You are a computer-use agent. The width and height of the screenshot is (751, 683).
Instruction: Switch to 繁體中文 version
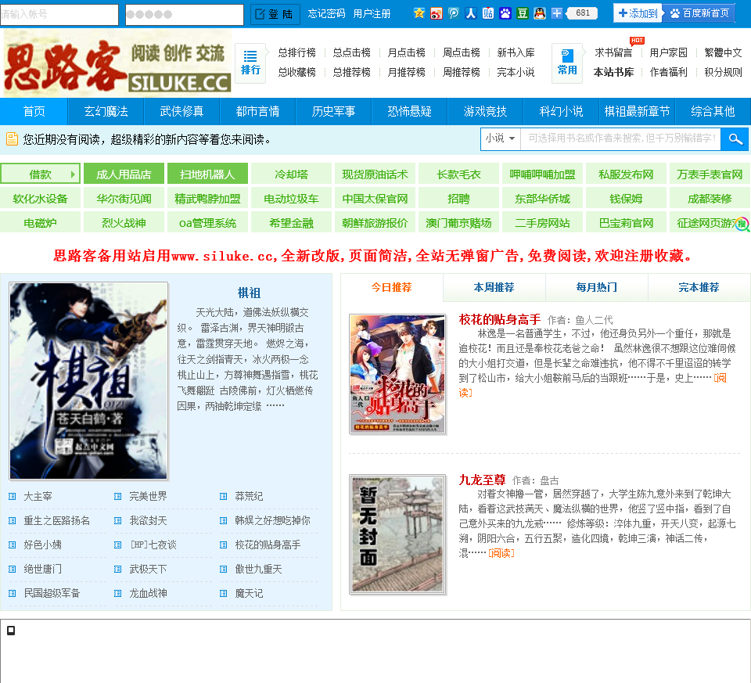723,52
